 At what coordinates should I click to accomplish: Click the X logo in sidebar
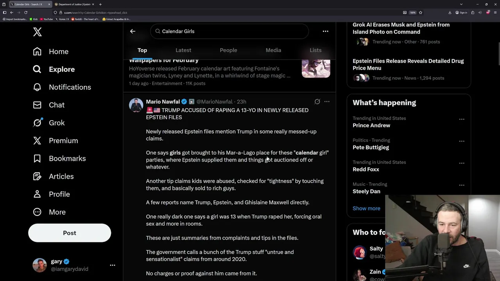(x=37, y=32)
